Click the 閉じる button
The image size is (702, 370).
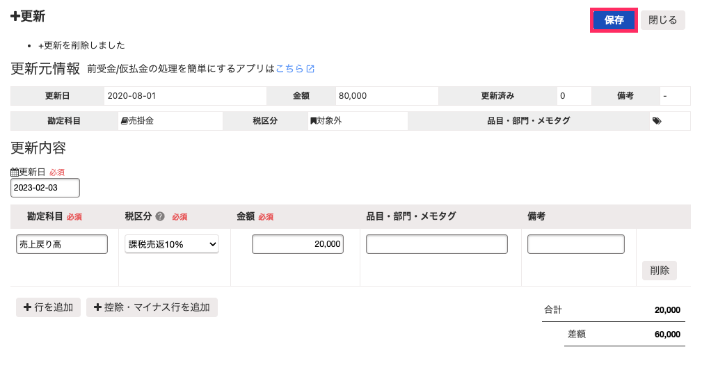point(662,20)
